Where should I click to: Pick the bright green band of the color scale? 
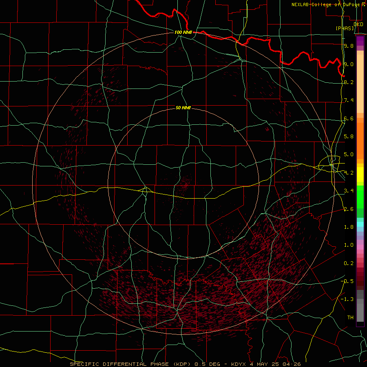pyautogui.click(x=360, y=197)
